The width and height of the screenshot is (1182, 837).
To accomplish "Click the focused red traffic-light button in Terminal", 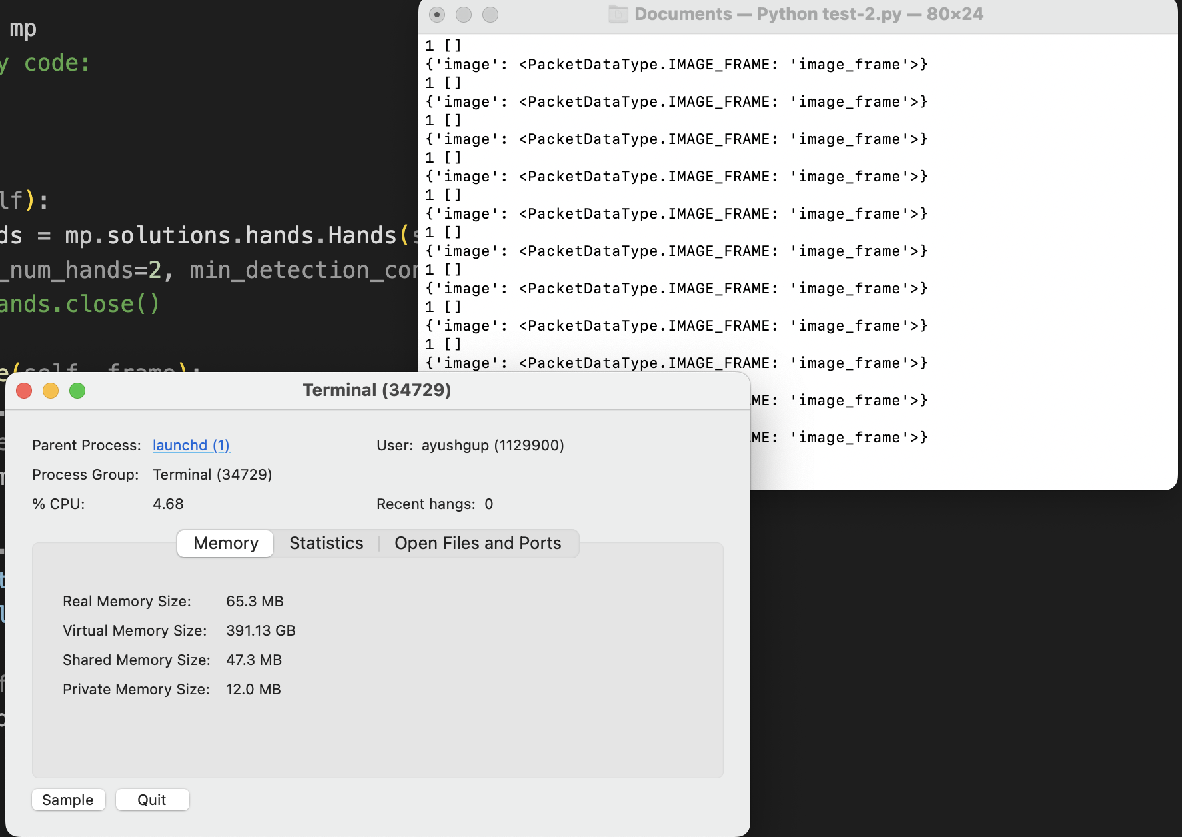I will (x=436, y=14).
